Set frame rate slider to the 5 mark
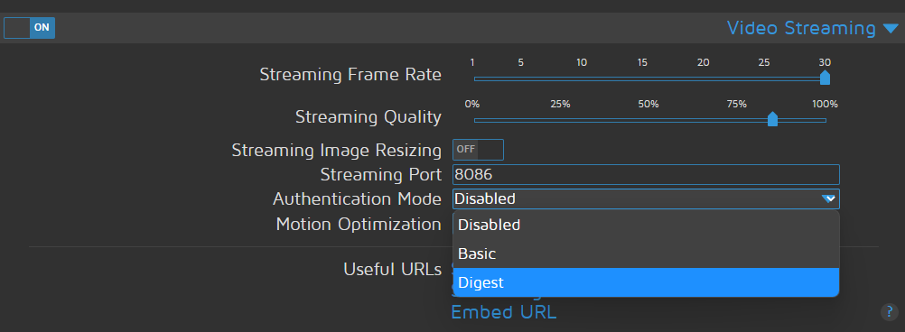This screenshot has height=332, width=905. (520, 79)
